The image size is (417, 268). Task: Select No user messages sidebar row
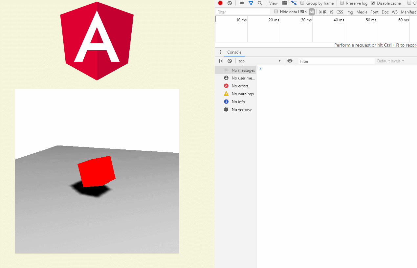tap(235, 78)
